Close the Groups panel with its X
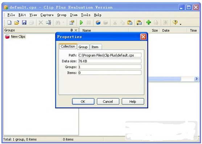Viewport: 202px width, 144px height. (x=76, y=30)
